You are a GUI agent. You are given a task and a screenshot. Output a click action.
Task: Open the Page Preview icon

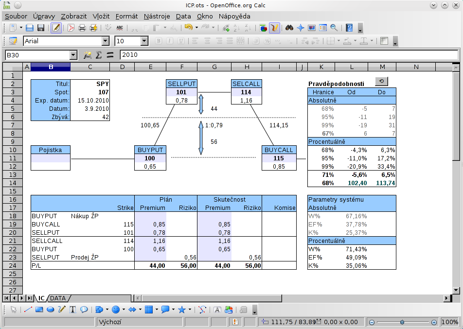(x=93, y=28)
